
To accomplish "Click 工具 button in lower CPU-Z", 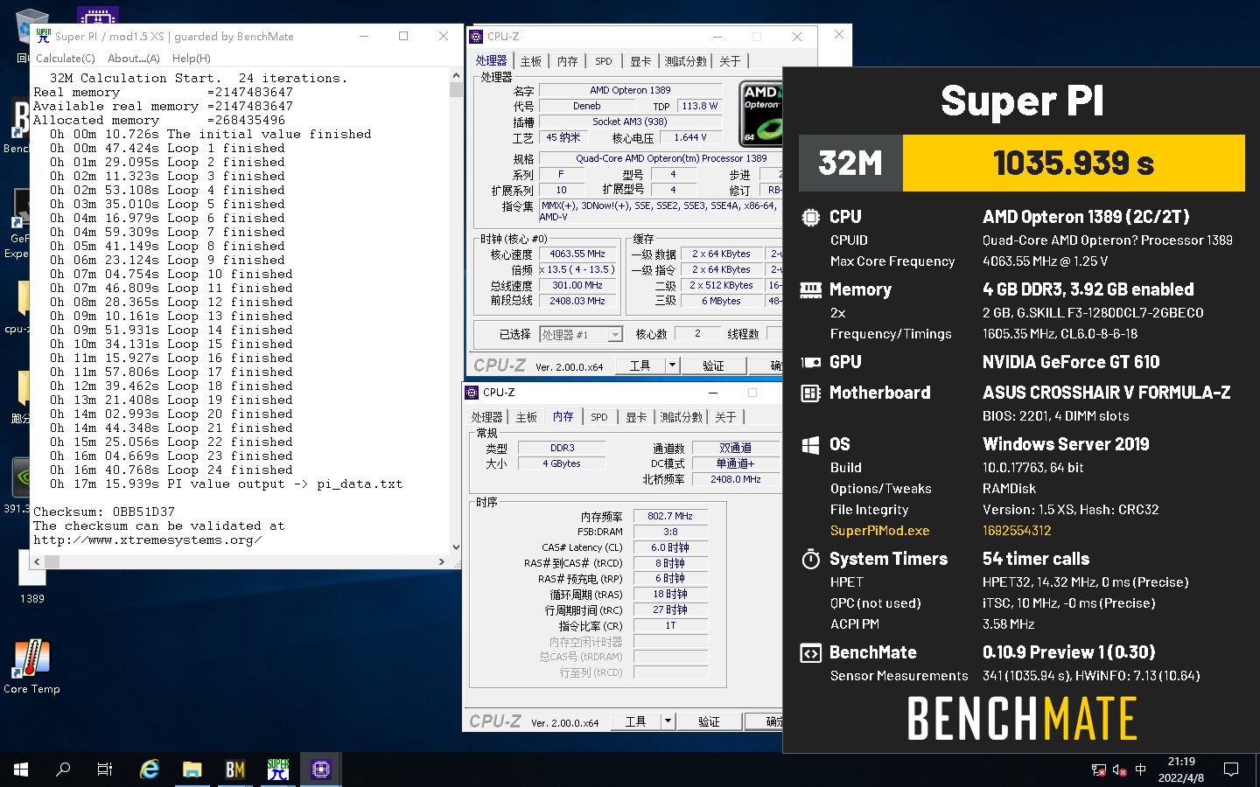I will pyautogui.click(x=636, y=721).
